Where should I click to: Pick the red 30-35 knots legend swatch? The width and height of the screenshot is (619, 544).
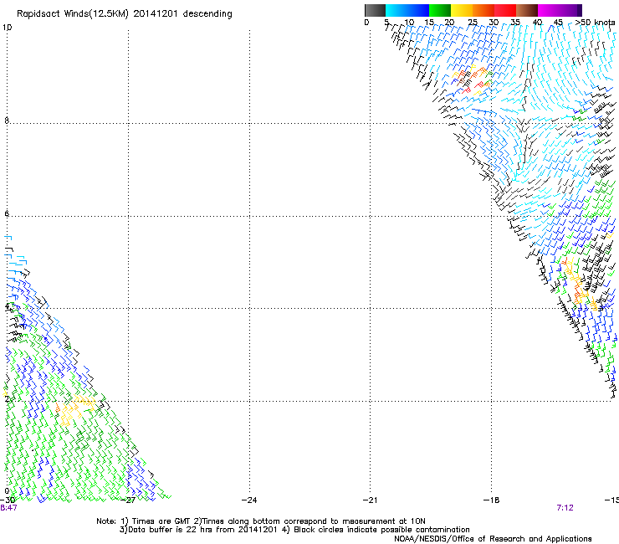[505, 10]
